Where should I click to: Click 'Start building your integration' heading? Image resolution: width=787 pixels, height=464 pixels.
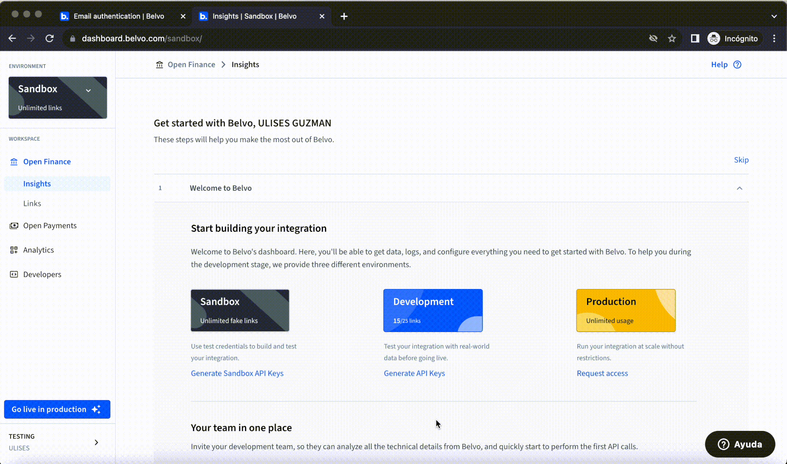pos(259,228)
